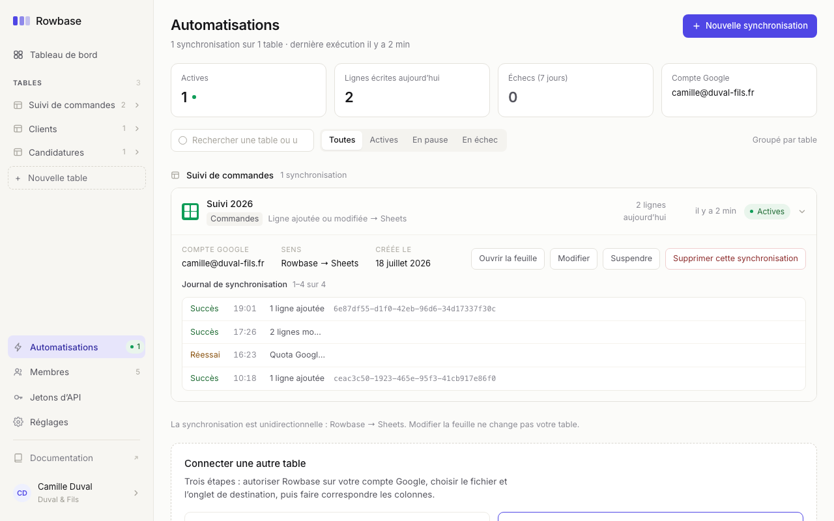834x521 pixels.
Task: Go to Jetons d'API page
Action: click(x=77, y=397)
